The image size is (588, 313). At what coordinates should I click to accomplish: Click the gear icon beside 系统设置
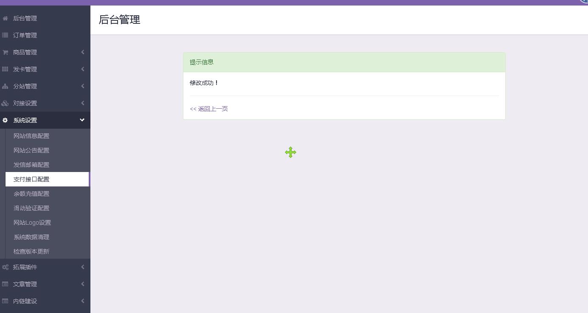click(5, 120)
